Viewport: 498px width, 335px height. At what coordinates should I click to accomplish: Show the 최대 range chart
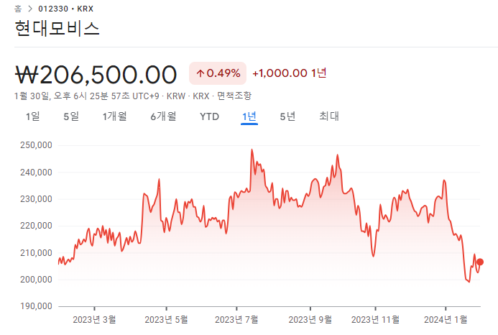pos(329,116)
